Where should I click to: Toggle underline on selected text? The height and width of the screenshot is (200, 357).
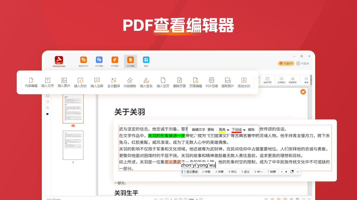click(x=236, y=129)
